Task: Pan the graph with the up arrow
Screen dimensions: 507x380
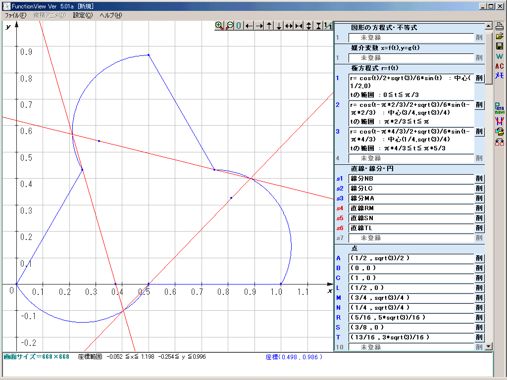Action: [269, 26]
